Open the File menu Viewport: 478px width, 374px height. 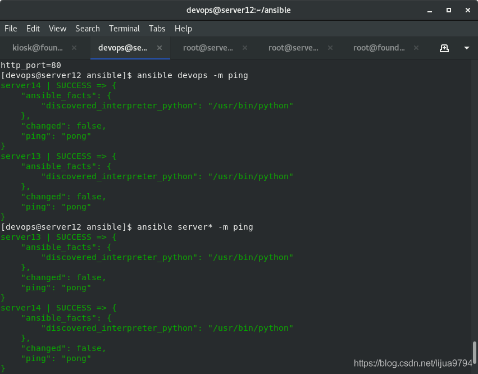(11, 29)
